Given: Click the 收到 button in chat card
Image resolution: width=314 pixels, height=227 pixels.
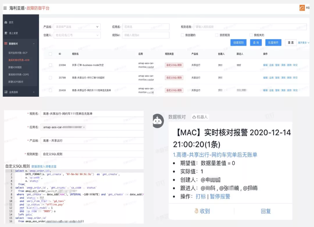Looking at the screenshot, I should (202, 211).
